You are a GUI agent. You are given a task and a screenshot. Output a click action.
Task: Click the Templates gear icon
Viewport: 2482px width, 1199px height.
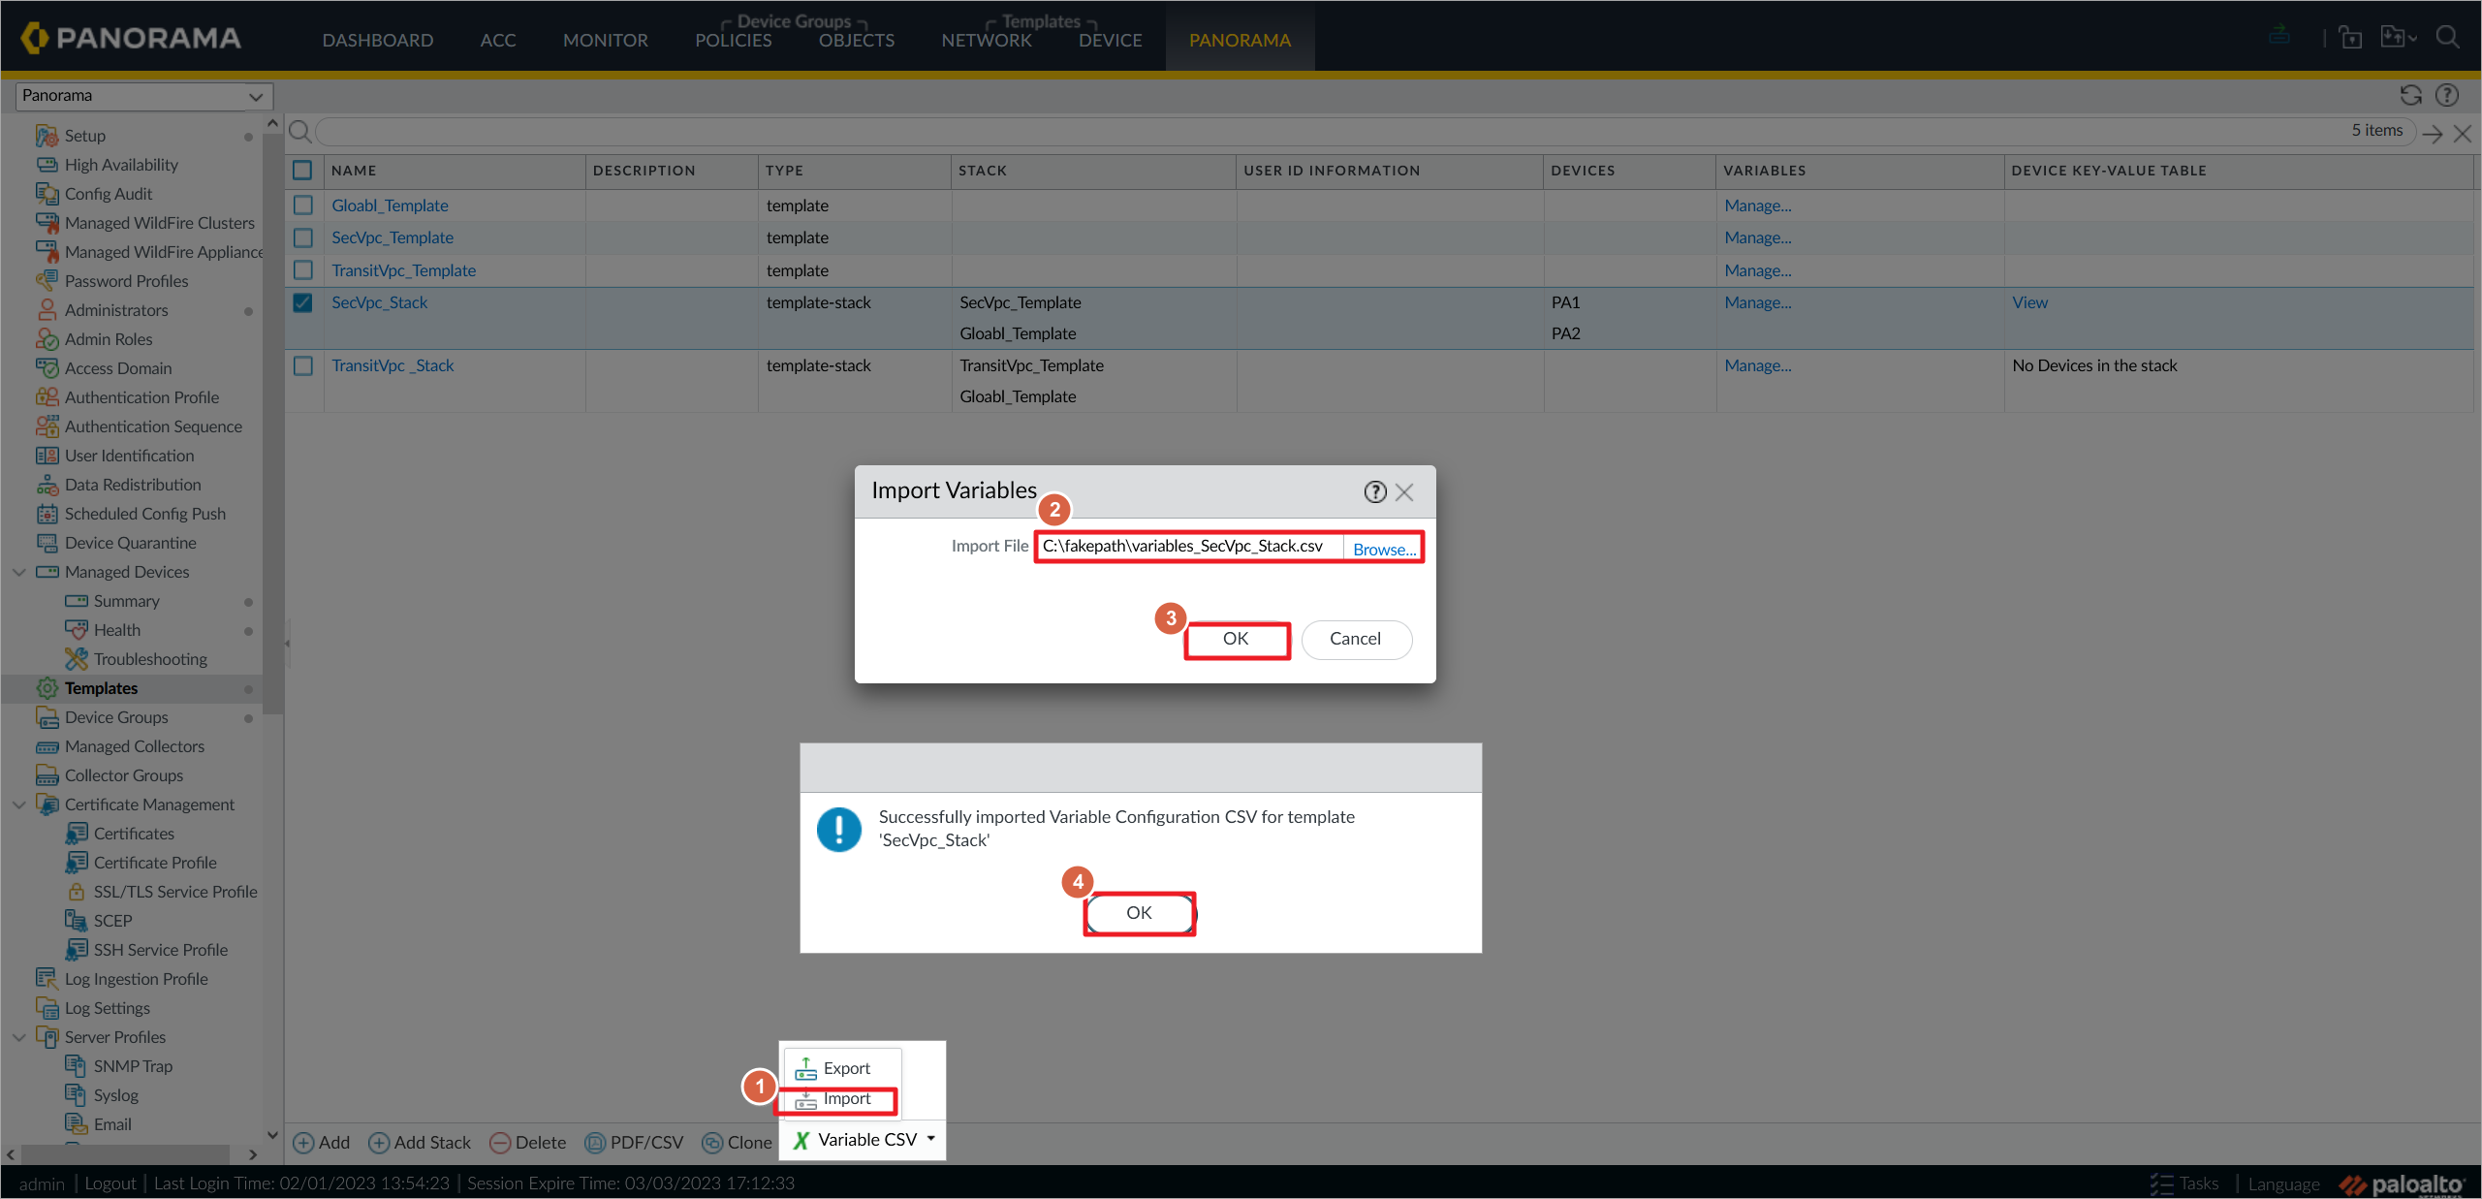point(47,688)
